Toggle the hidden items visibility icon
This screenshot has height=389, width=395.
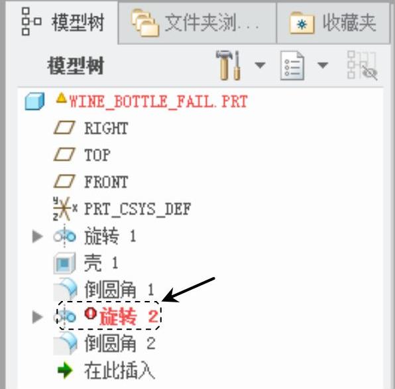pos(362,65)
